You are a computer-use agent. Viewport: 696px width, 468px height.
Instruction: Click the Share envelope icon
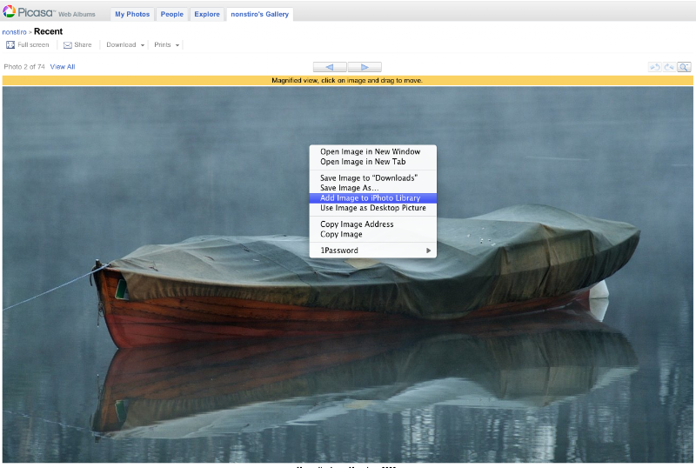[68, 45]
